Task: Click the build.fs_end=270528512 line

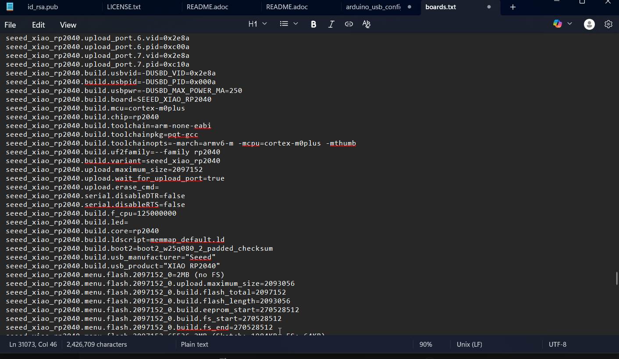Action: pyautogui.click(x=139, y=327)
